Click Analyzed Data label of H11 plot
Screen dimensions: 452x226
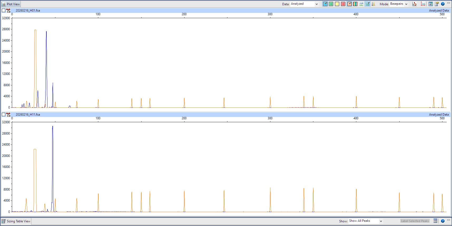pos(439,115)
